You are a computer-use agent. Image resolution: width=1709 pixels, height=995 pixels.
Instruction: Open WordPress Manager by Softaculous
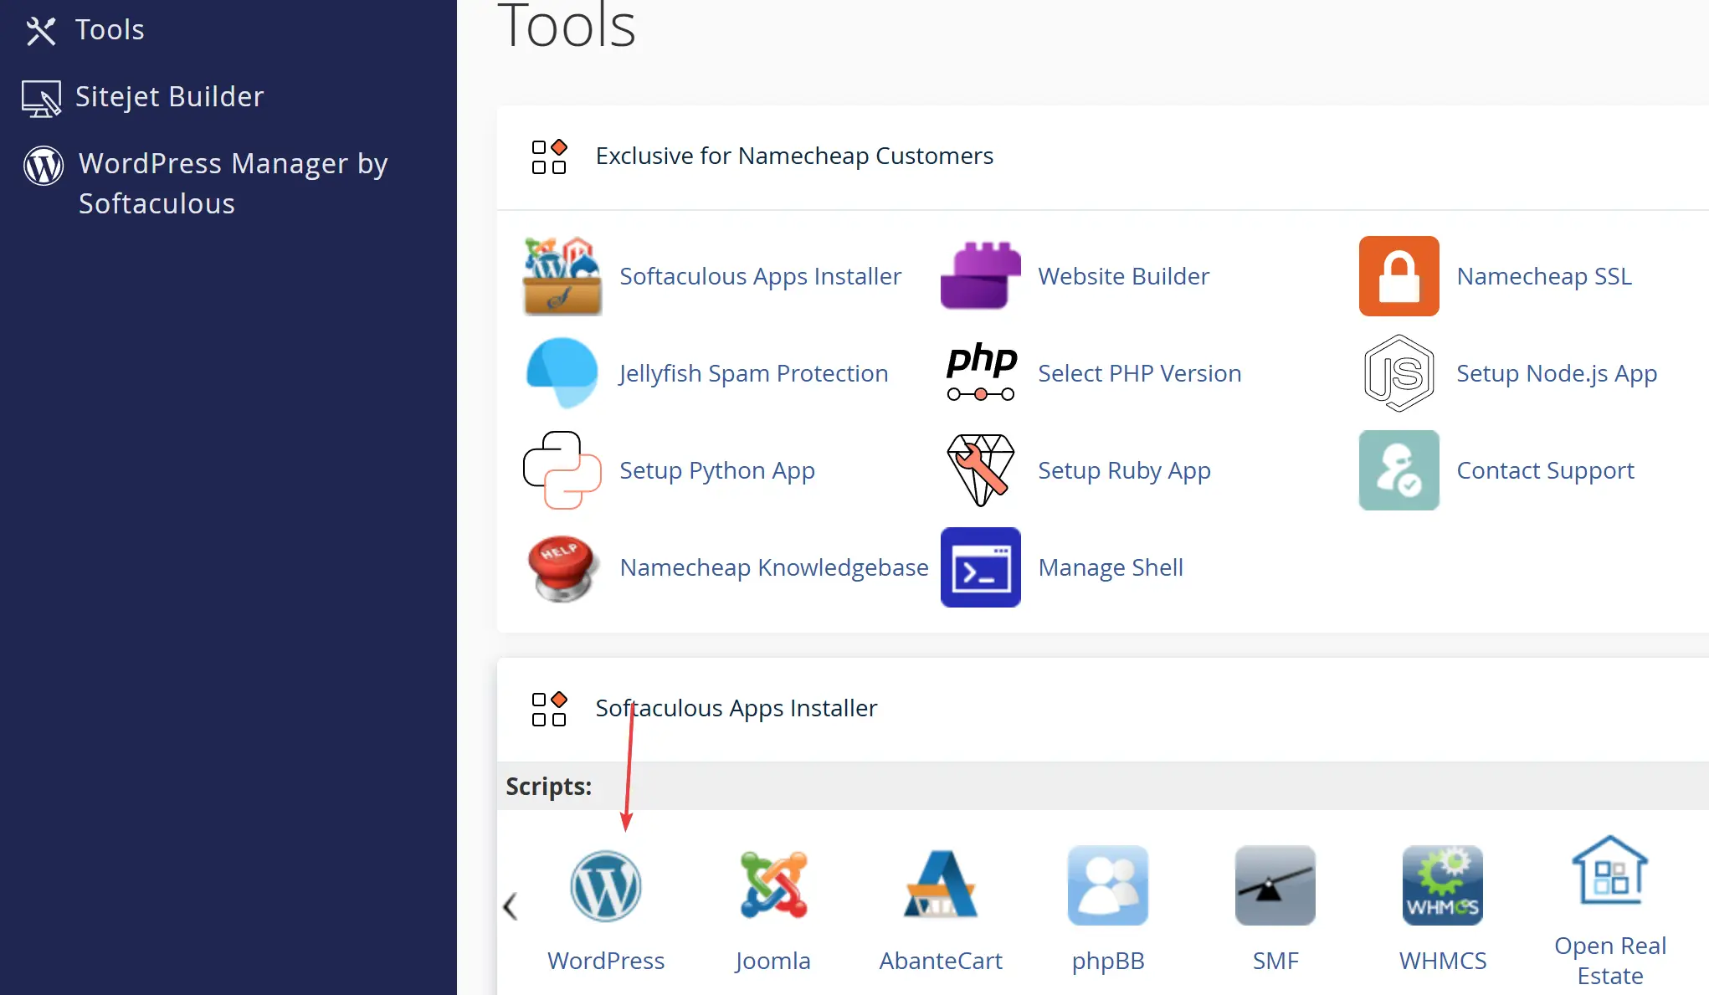(x=233, y=183)
